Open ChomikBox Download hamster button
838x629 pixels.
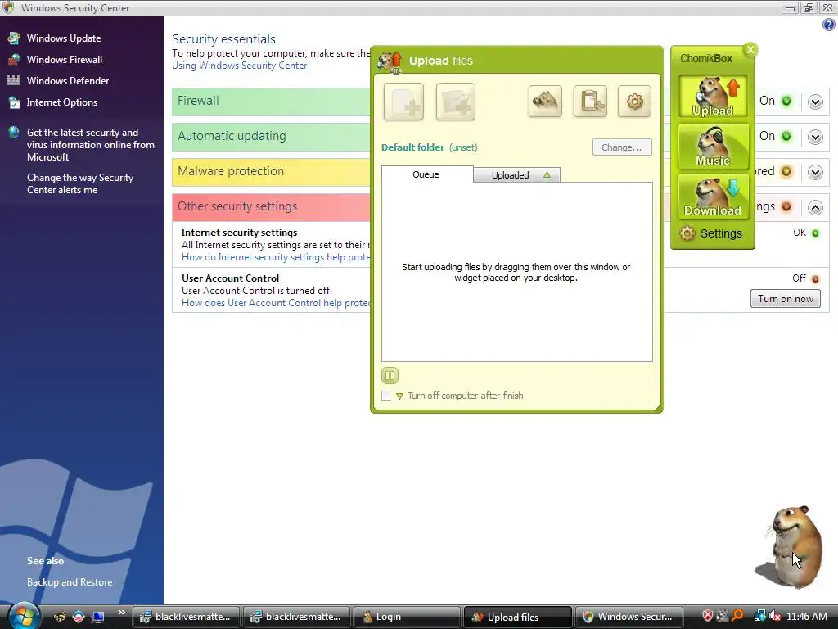[x=713, y=197]
